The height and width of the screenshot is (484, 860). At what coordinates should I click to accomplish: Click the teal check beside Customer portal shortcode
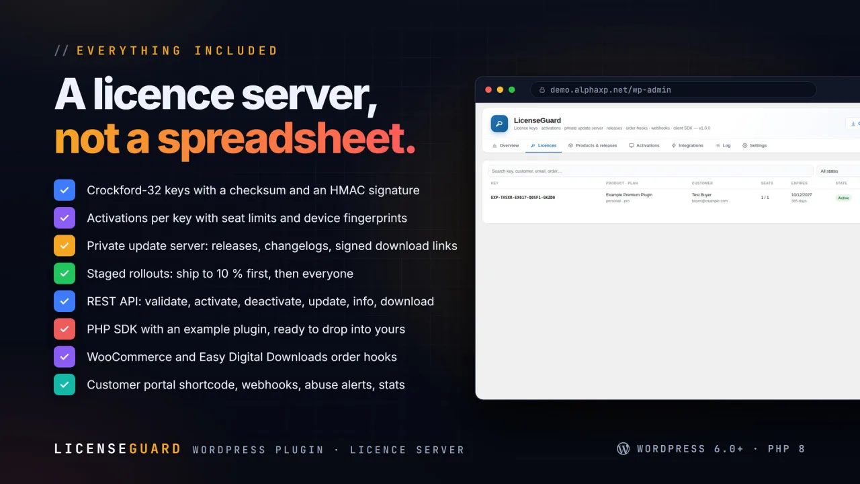click(64, 385)
